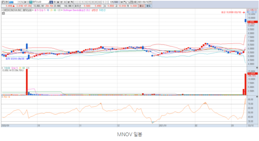Click the window layout icon at far left of toolbar
The image size is (259, 141).
click(x=3, y=2)
